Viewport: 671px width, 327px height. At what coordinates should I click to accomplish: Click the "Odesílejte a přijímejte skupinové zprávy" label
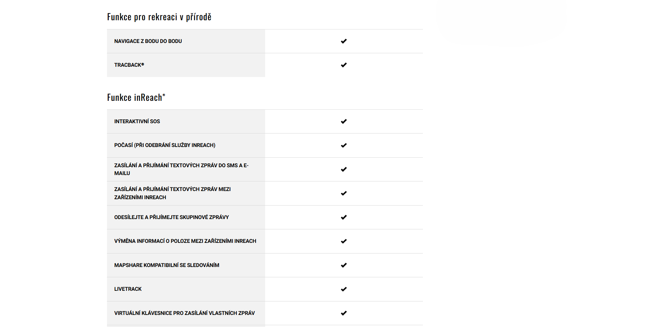[x=171, y=217]
